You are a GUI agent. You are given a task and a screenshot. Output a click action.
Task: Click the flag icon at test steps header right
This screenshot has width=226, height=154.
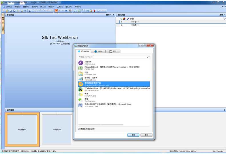coord(224,19)
